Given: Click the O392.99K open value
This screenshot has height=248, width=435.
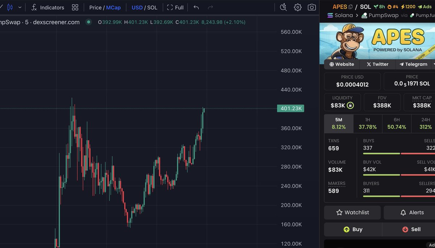Looking at the screenshot, I should tap(110, 22).
